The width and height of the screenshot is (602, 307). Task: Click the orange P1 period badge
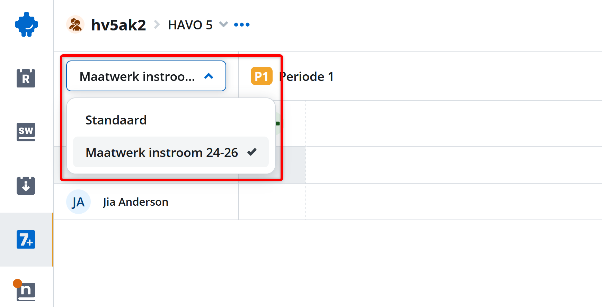click(x=262, y=76)
